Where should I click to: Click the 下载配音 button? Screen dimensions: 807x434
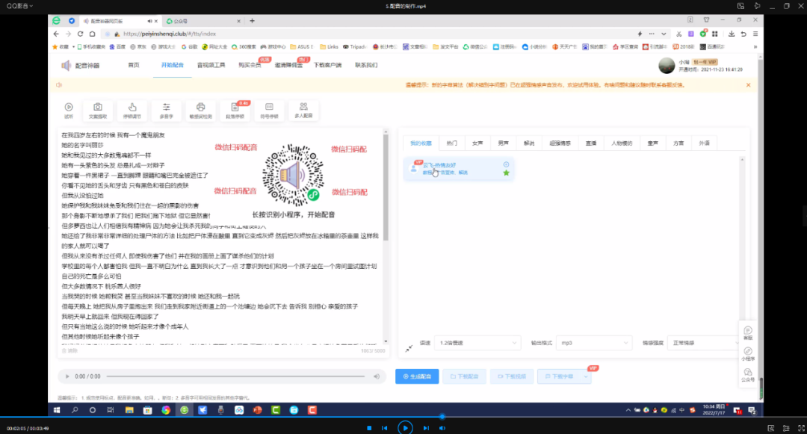[x=464, y=376]
